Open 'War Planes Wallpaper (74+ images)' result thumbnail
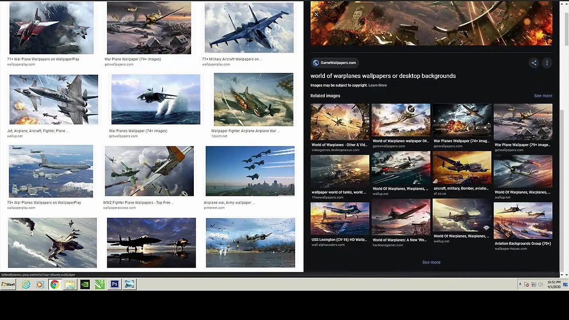The image size is (569, 320). 156,100
